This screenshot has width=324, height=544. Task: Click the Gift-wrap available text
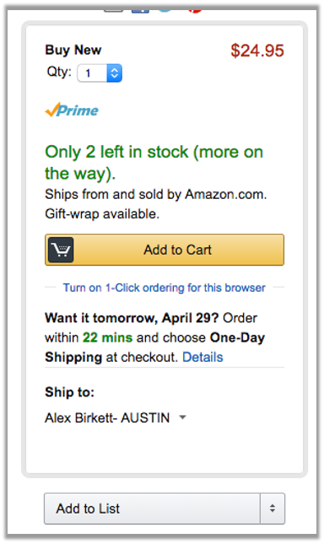[102, 214]
